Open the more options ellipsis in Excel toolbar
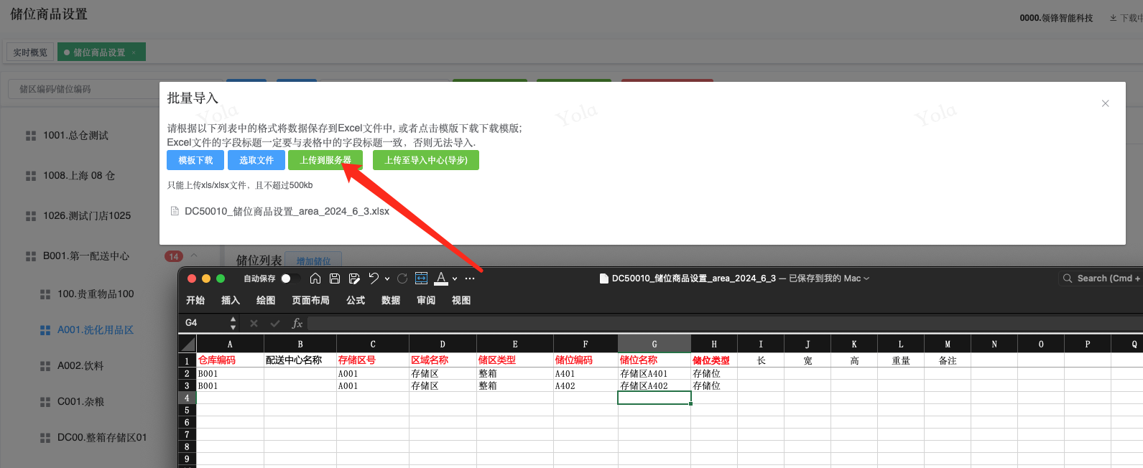The width and height of the screenshot is (1143, 468). tap(470, 279)
